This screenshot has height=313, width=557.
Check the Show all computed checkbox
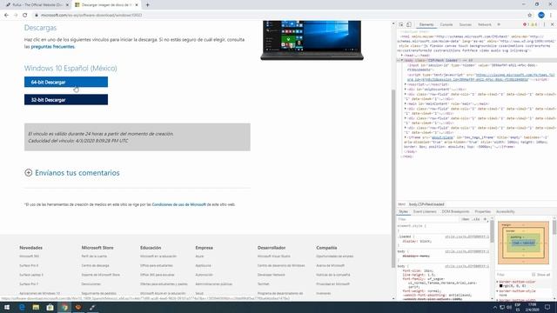534,275
